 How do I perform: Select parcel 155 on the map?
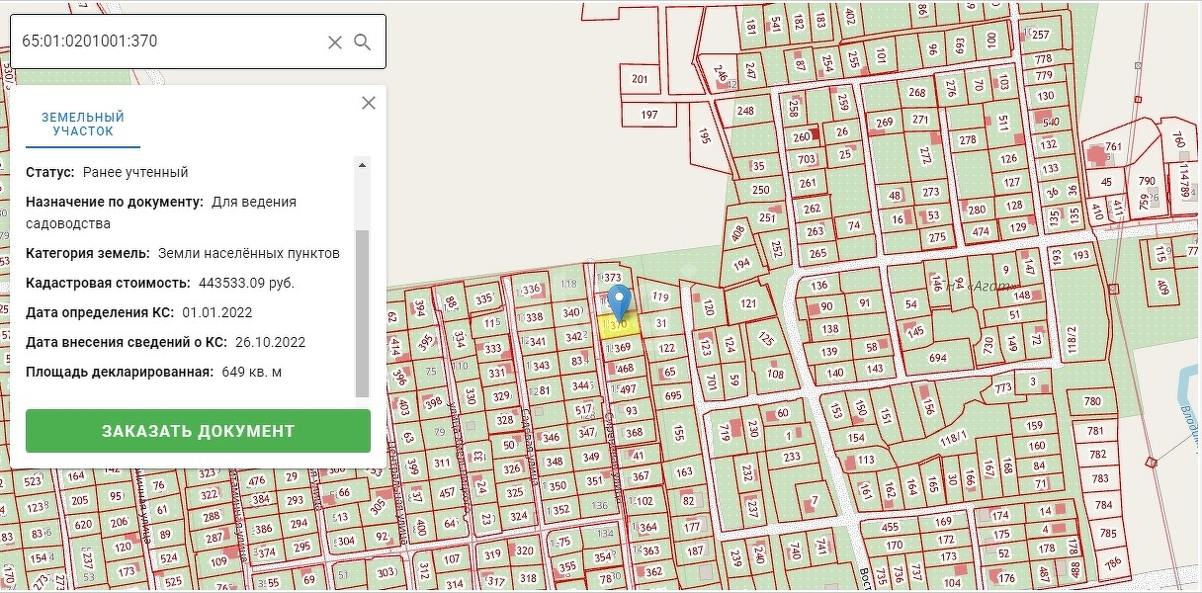(678, 432)
